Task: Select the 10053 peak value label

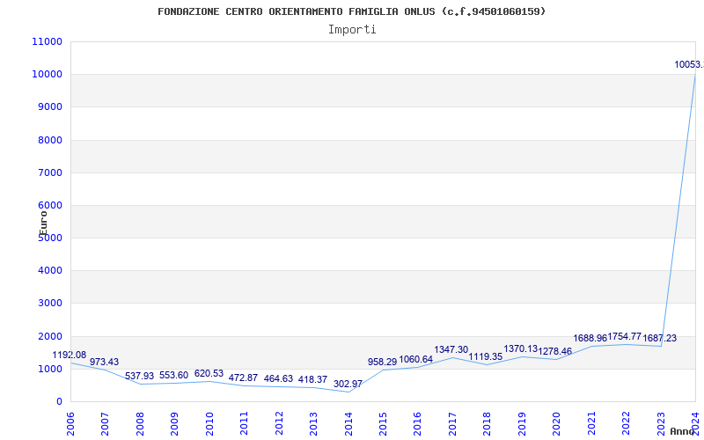Action: (x=689, y=64)
